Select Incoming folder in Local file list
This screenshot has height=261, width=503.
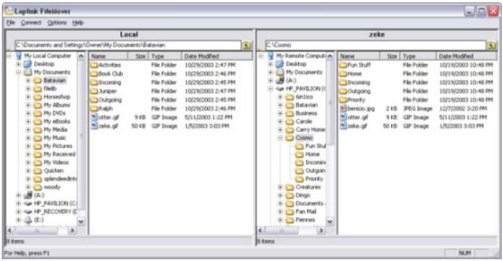tap(110, 82)
